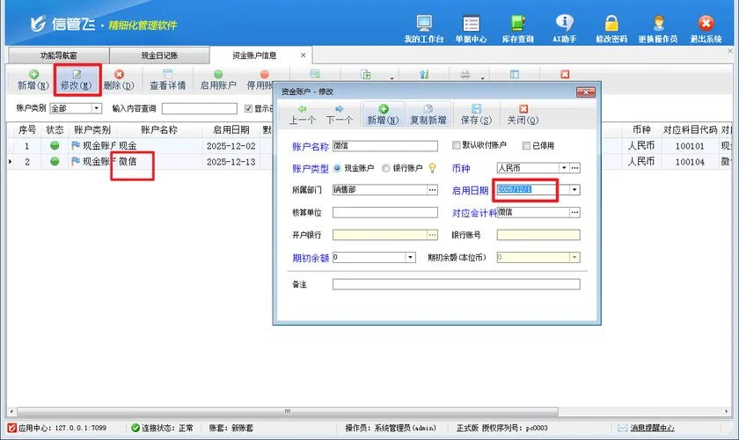Click 更换操作员 icon
739x440 pixels.
pyautogui.click(x=658, y=29)
